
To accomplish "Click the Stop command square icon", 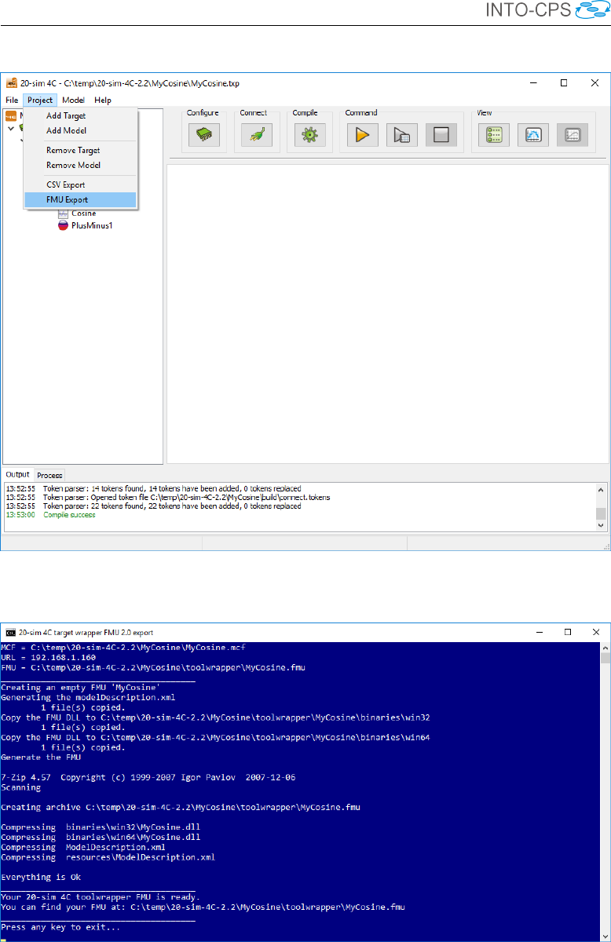I will click(441, 135).
